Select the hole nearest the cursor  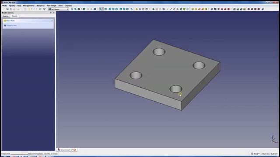pyautogui.click(x=176, y=89)
